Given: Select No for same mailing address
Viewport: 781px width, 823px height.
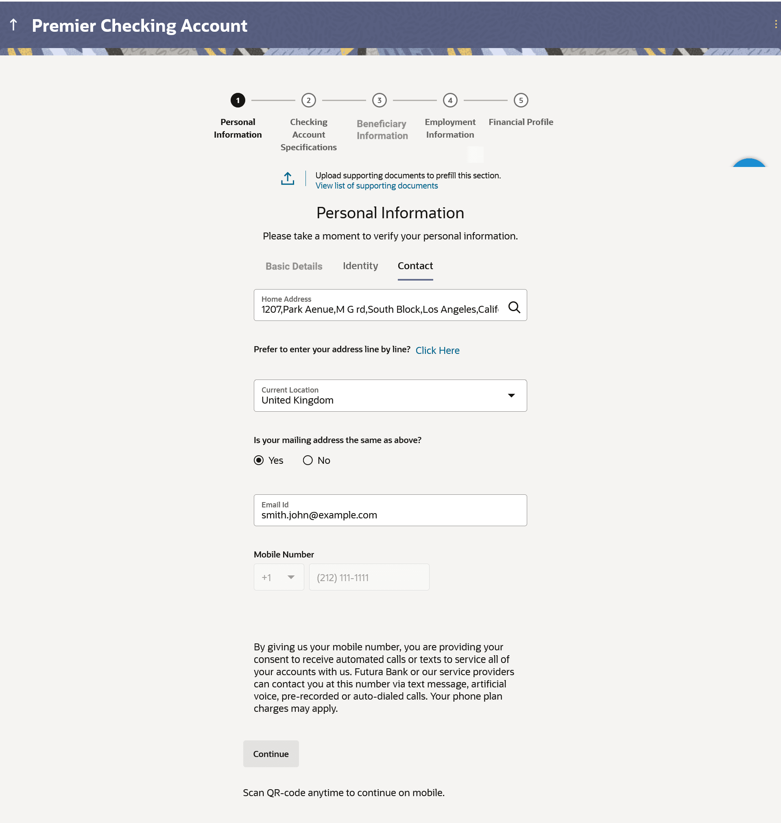Looking at the screenshot, I should [x=308, y=461].
